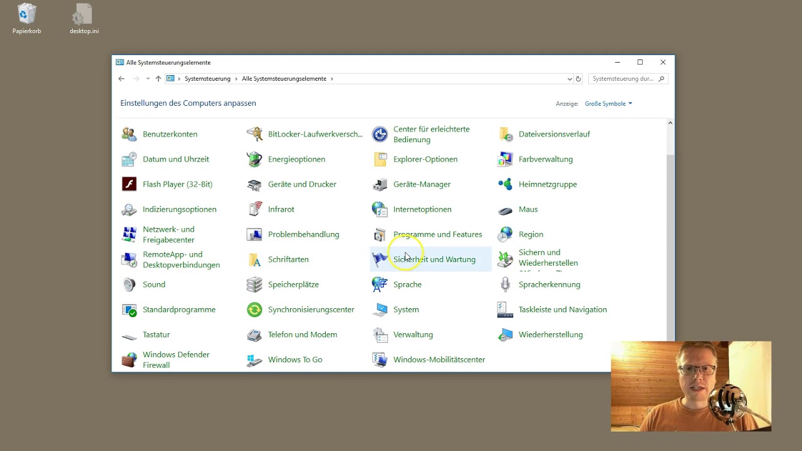The image size is (802, 451).
Task: Open the Verwaltung link
Action: 413,334
